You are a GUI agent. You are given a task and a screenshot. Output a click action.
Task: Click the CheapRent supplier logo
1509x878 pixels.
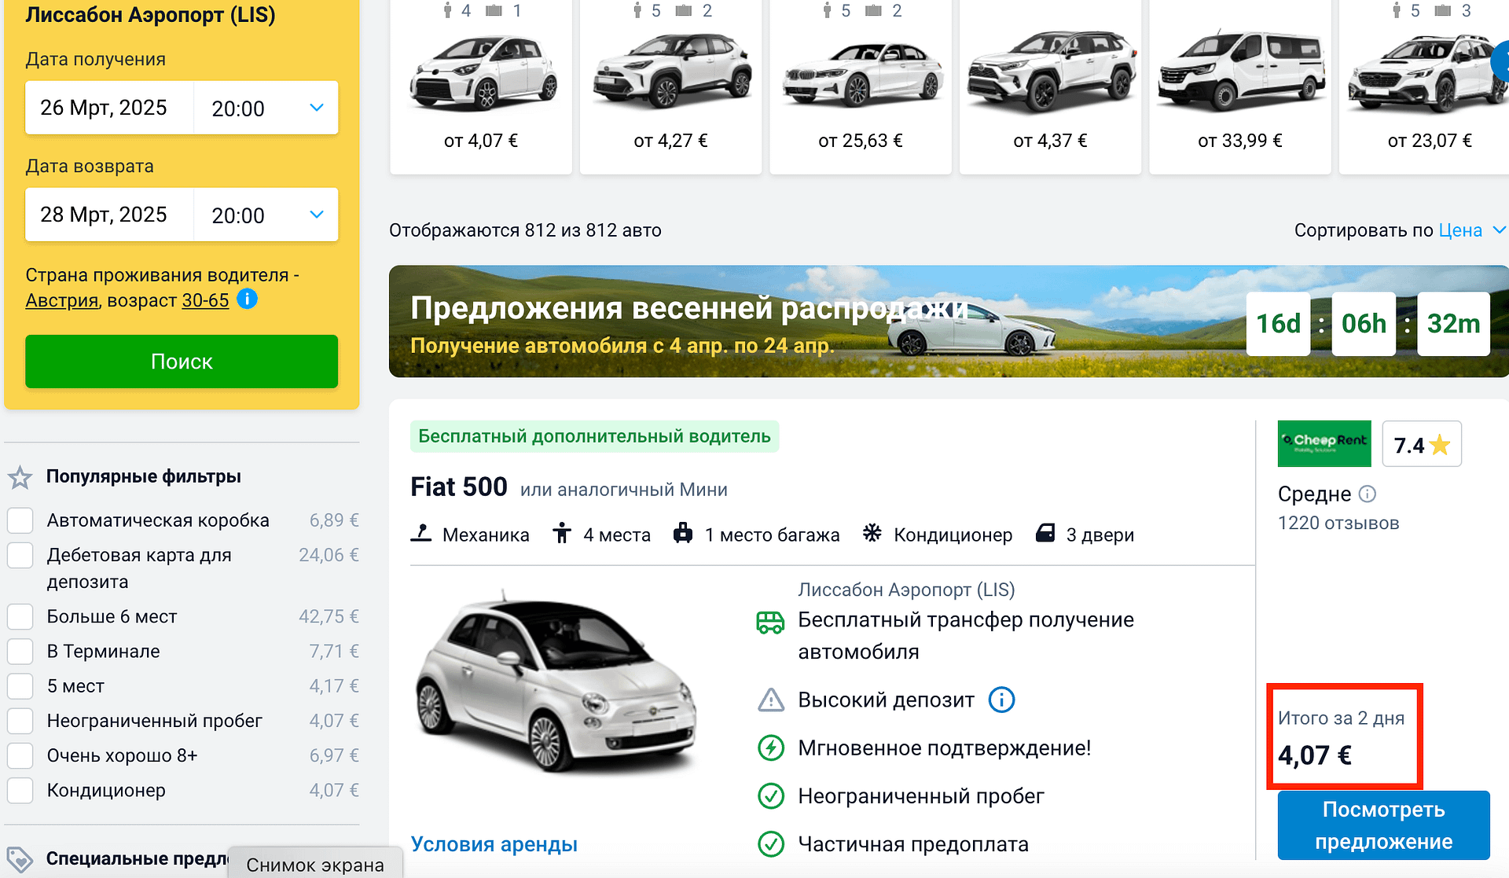[1324, 444]
